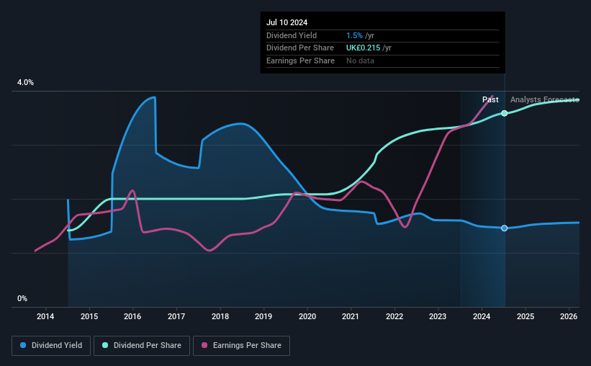Select the teal data point marker on Dividend Per Share line
Image resolution: width=591 pixels, height=366 pixels.
(505, 113)
